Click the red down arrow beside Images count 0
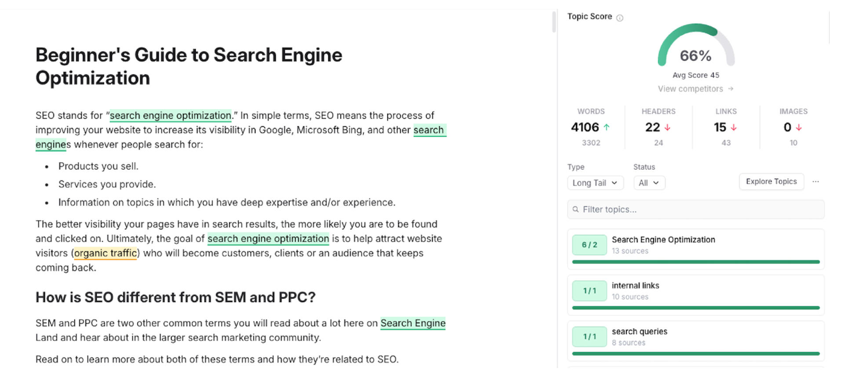Viewport: 844px width, 380px height. coord(799,128)
